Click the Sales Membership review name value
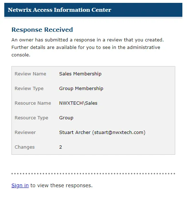The width and height of the screenshot is (187, 199). tap(80, 74)
